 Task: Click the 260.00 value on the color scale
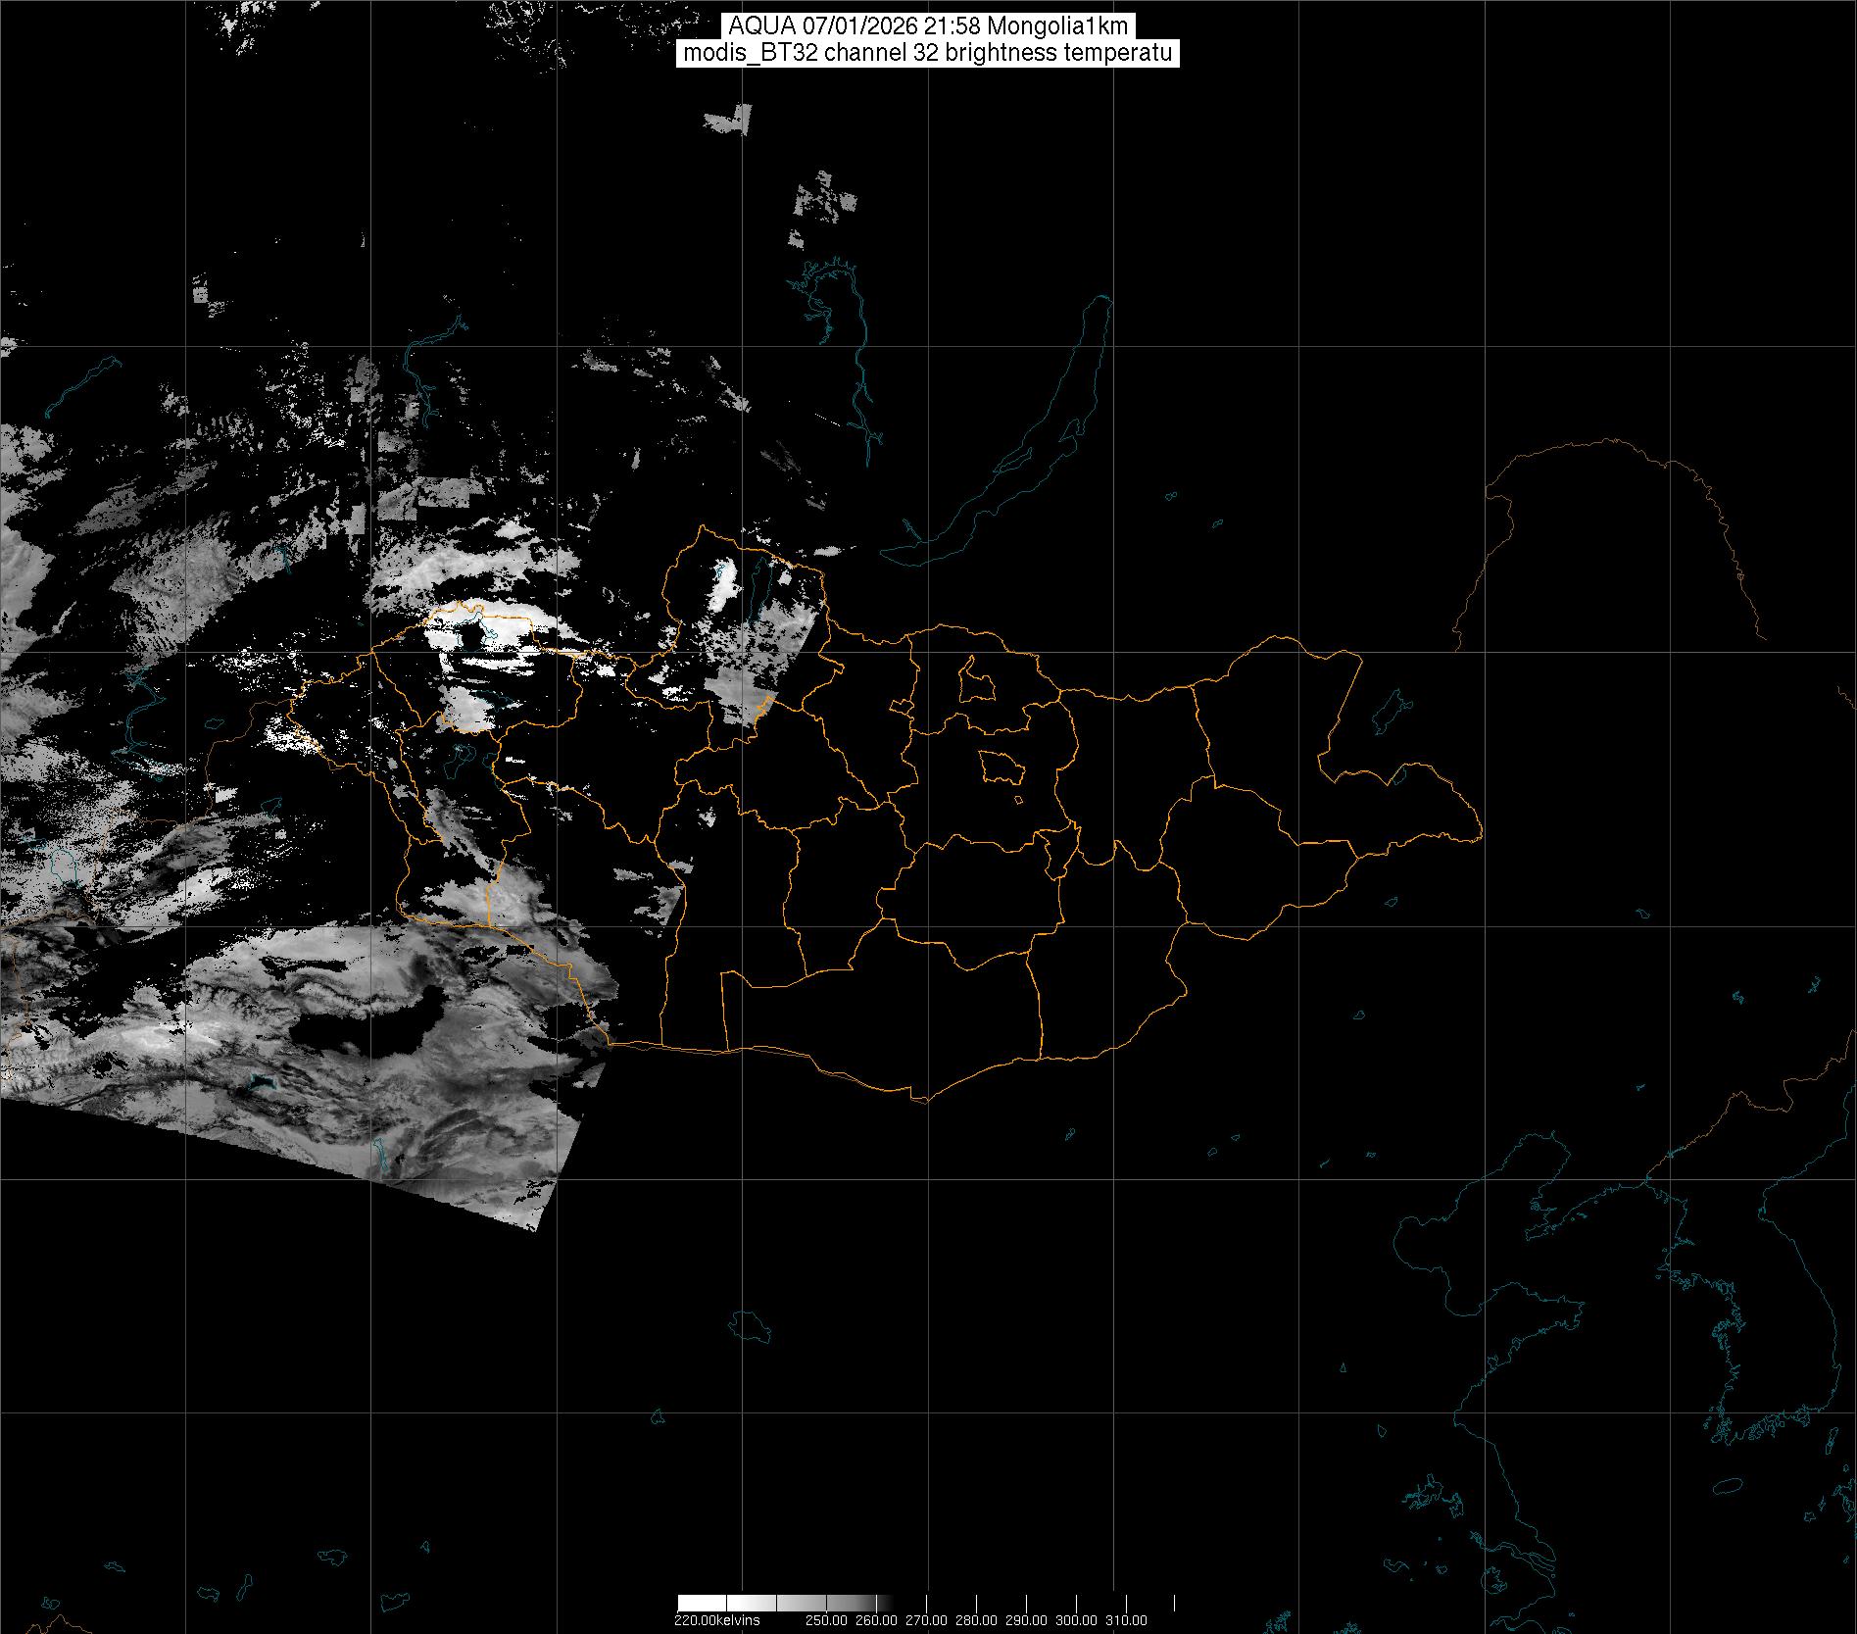[x=876, y=1620]
